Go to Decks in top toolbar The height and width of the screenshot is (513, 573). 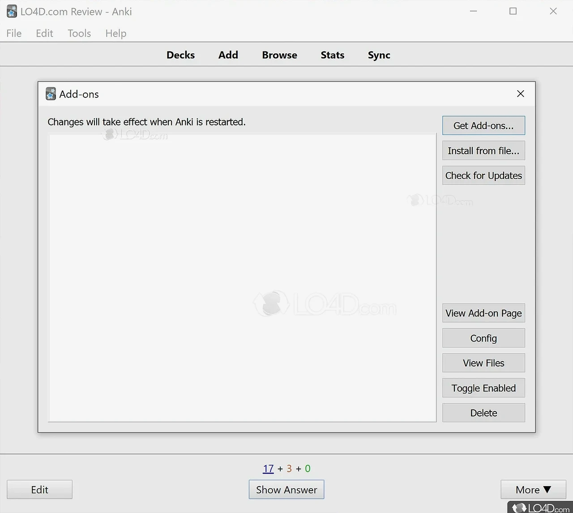coord(180,55)
